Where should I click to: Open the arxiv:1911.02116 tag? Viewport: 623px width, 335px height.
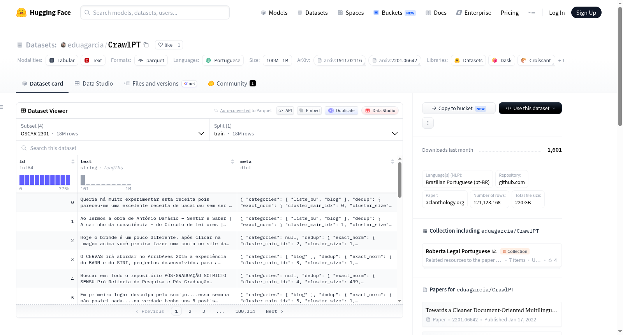pyautogui.click(x=340, y=60)
